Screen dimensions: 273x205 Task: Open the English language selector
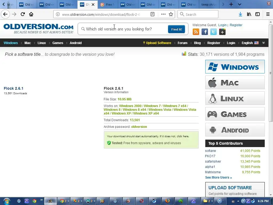coord(250,43)
